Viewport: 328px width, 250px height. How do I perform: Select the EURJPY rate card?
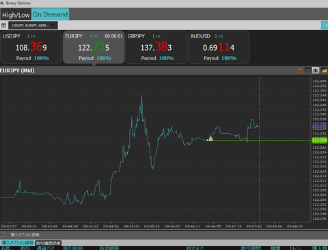94,47
